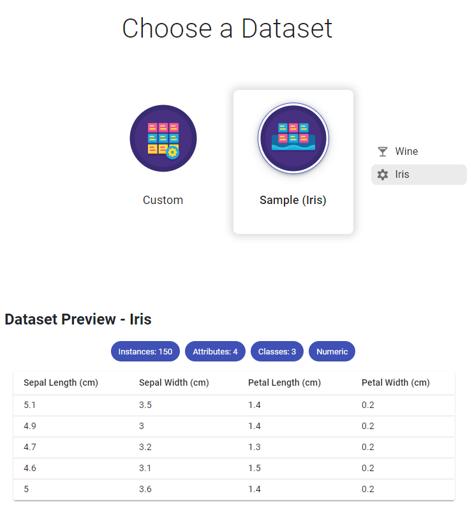The height and width of the screenshot is (510, 472).
Task: Click the Petal Width (cm) column header
Action: coord(395,382)
